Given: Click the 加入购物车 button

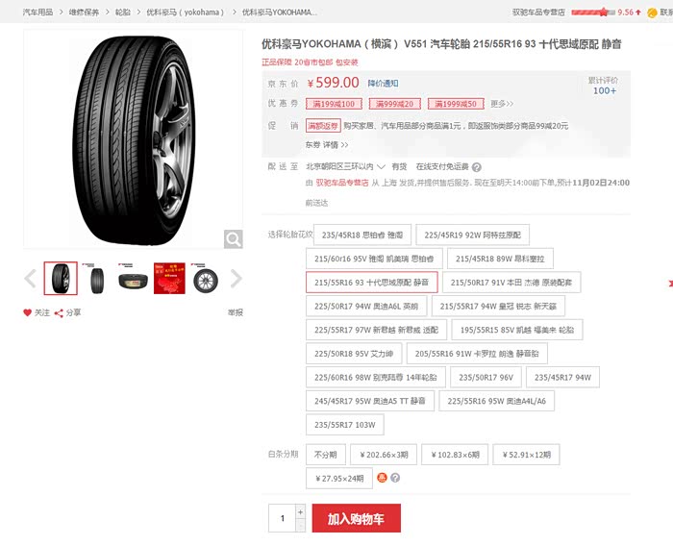Looking at the screenshot, I should coord(357,518).
